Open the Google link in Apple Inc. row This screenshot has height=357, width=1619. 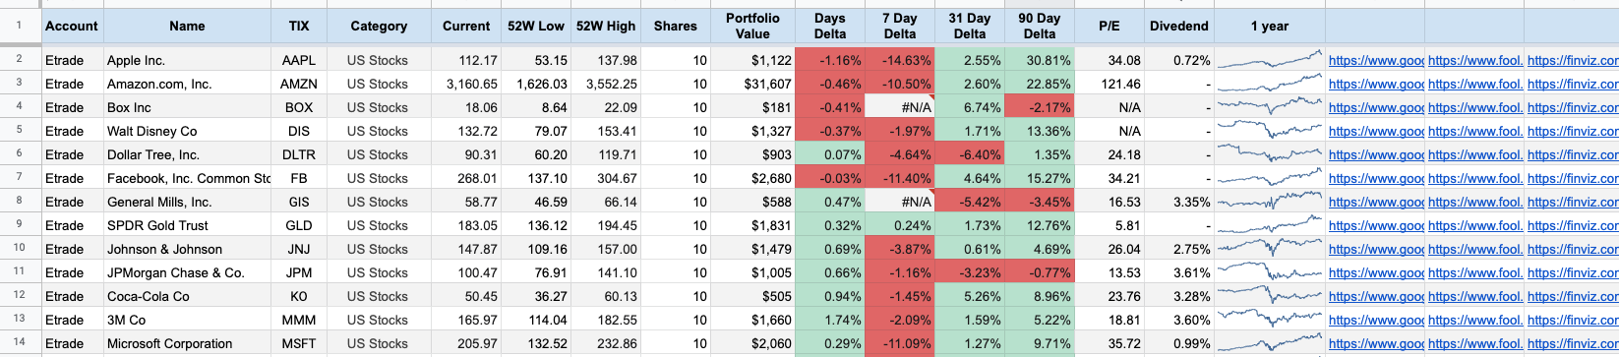[x=1375, y=60]
